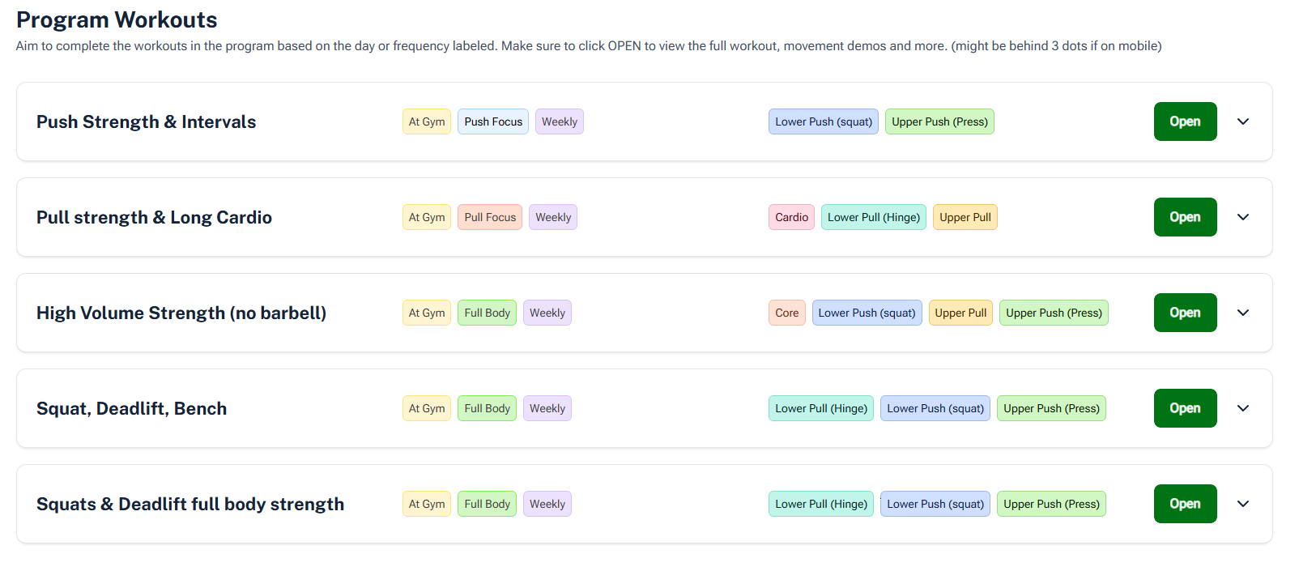
Task: Click the Core tag in High Volume row
Action: (786, 313)
